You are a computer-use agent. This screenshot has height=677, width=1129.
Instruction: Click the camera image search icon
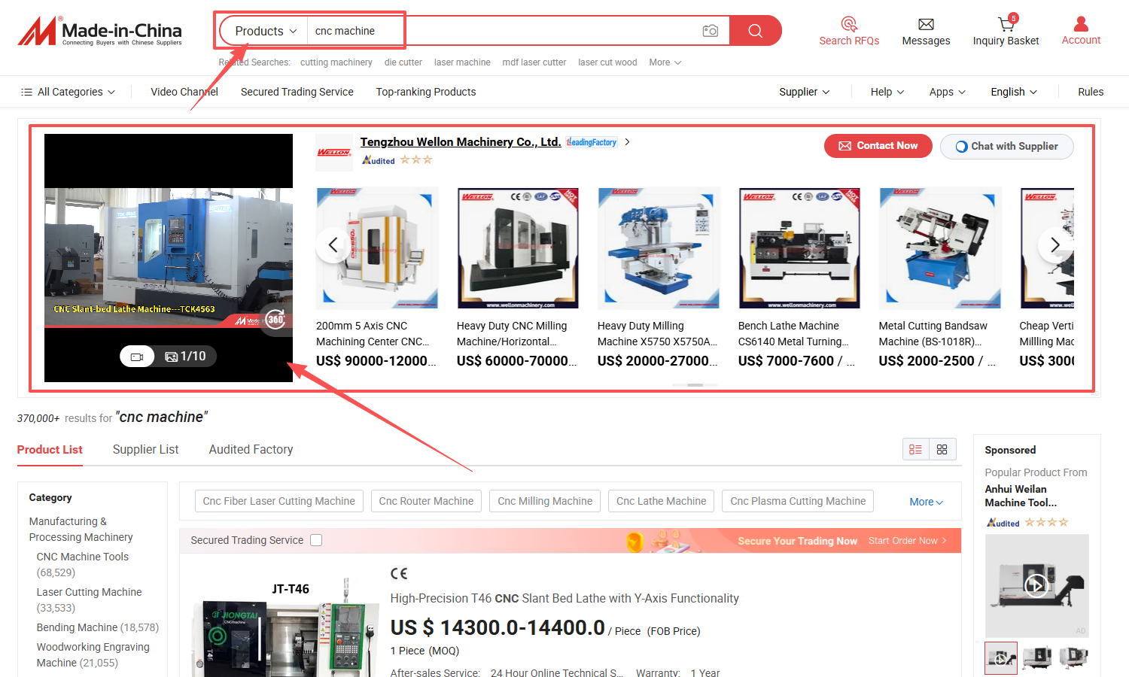point(710,31)
